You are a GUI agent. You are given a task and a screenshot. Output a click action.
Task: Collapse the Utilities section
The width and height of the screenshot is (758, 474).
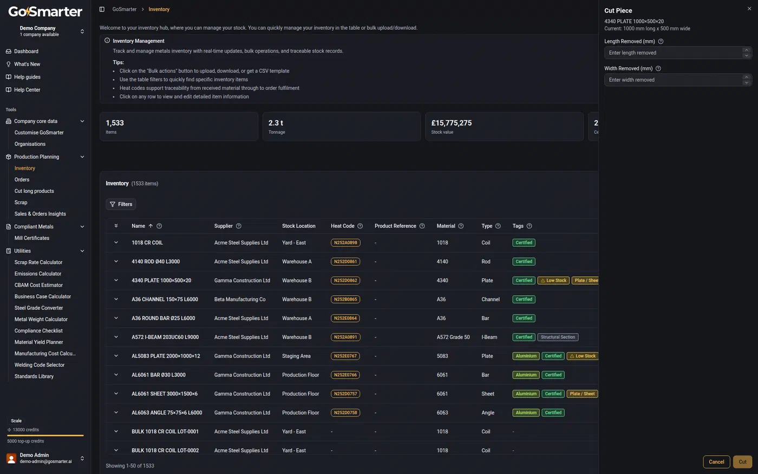tap(82, 251)
